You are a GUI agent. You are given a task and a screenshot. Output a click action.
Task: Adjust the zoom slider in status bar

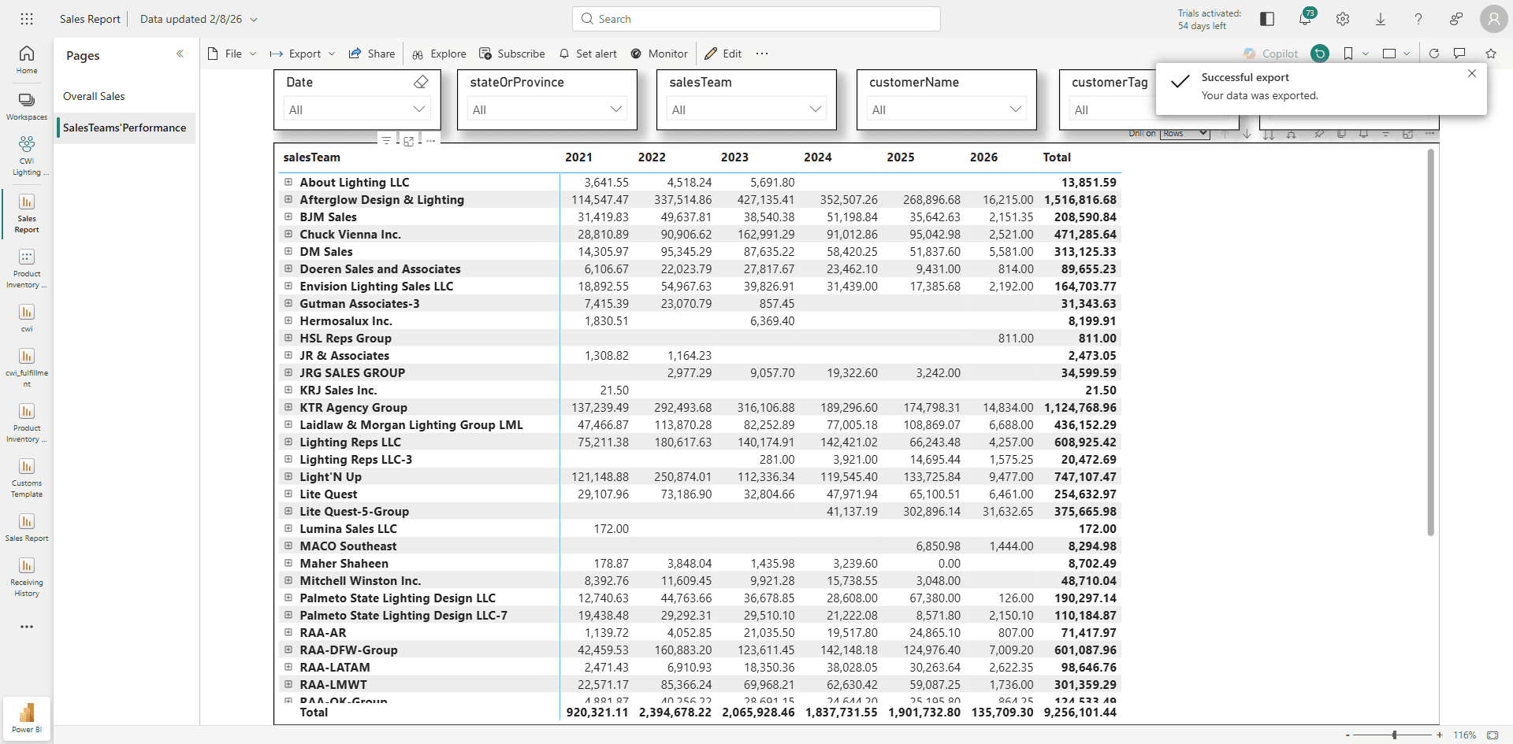pos(1394,735)
